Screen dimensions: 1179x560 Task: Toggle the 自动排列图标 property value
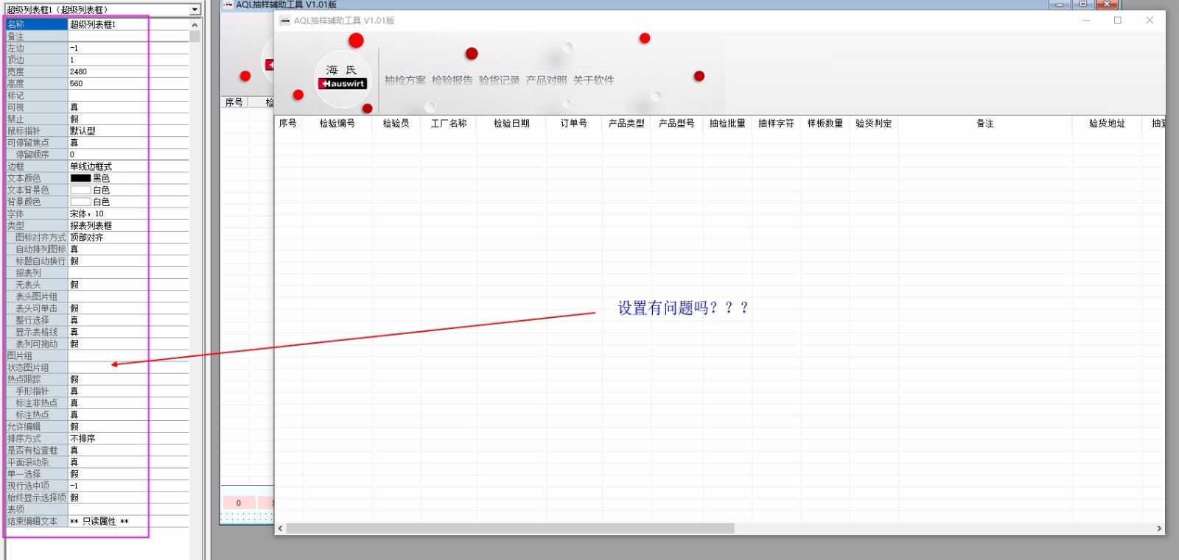128,249
